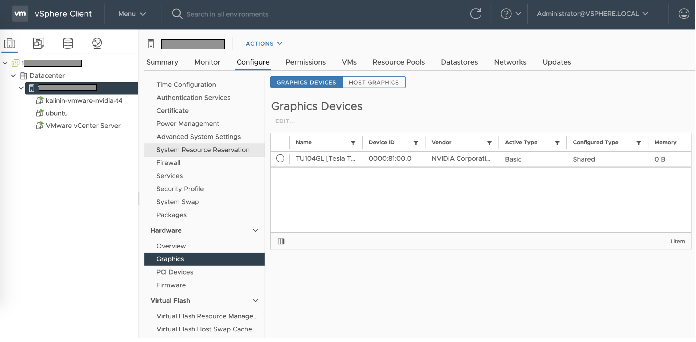
Task: Open PCI Devices settings link
Action: tap(175, 272)
